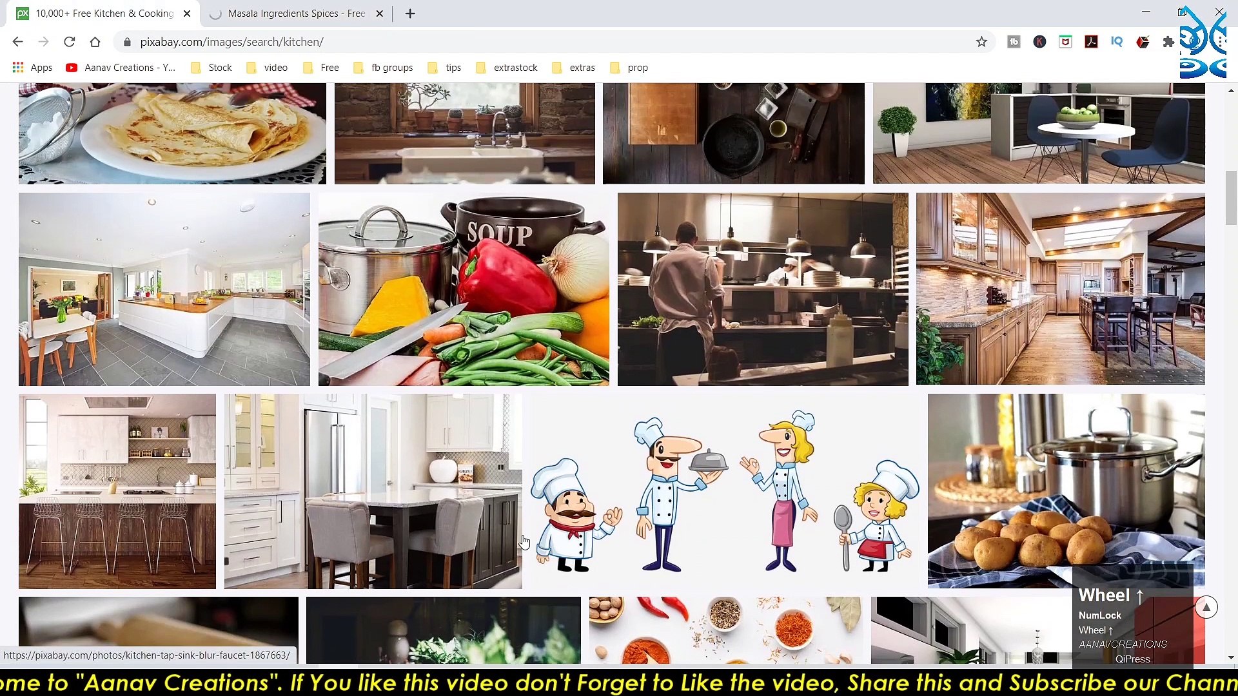
Task: Go to the browser home page
Action: click(x=95, y=42)
